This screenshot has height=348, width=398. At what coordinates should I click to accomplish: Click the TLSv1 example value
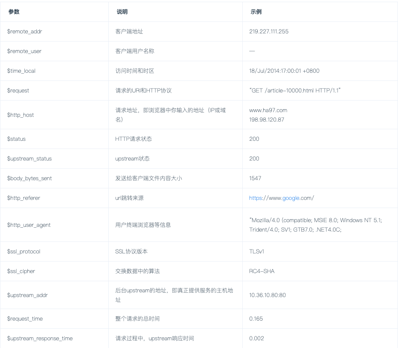pos(256,251)
